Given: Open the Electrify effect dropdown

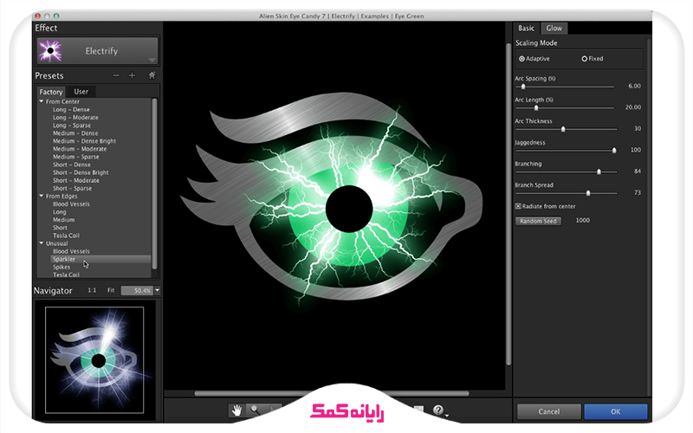Looking at the screenshot, I should tap(98, 51).
